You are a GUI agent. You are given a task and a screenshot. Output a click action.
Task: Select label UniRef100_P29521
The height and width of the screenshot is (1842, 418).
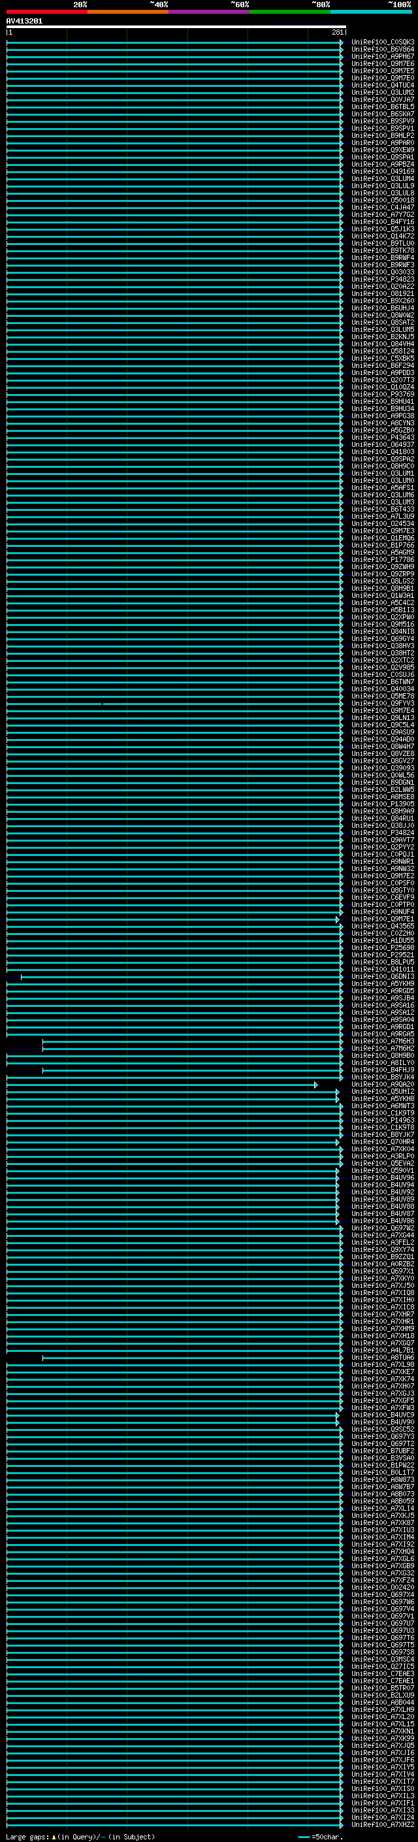[x=383, y=955]
